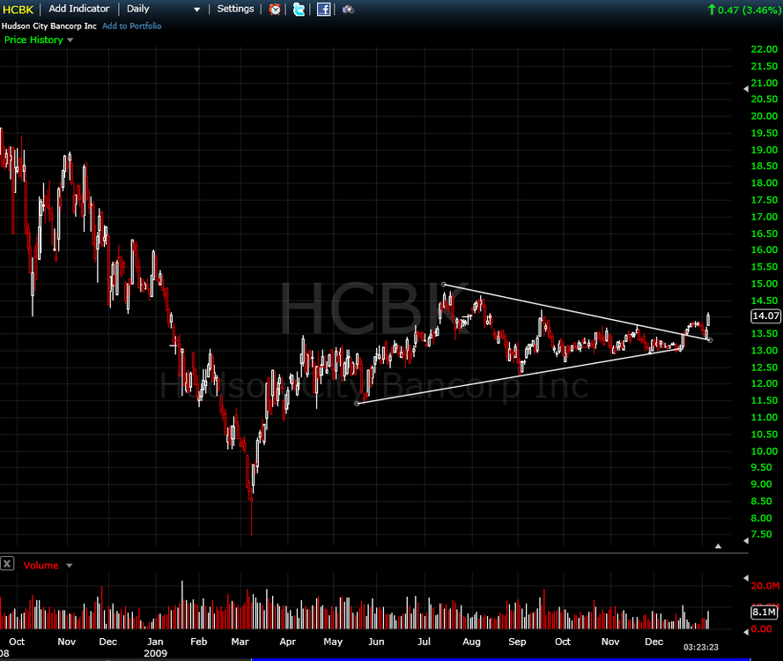Share chart via Twitter icon
Screen dimensions: 783x661
pyautogui.click(x=299, y=9)
